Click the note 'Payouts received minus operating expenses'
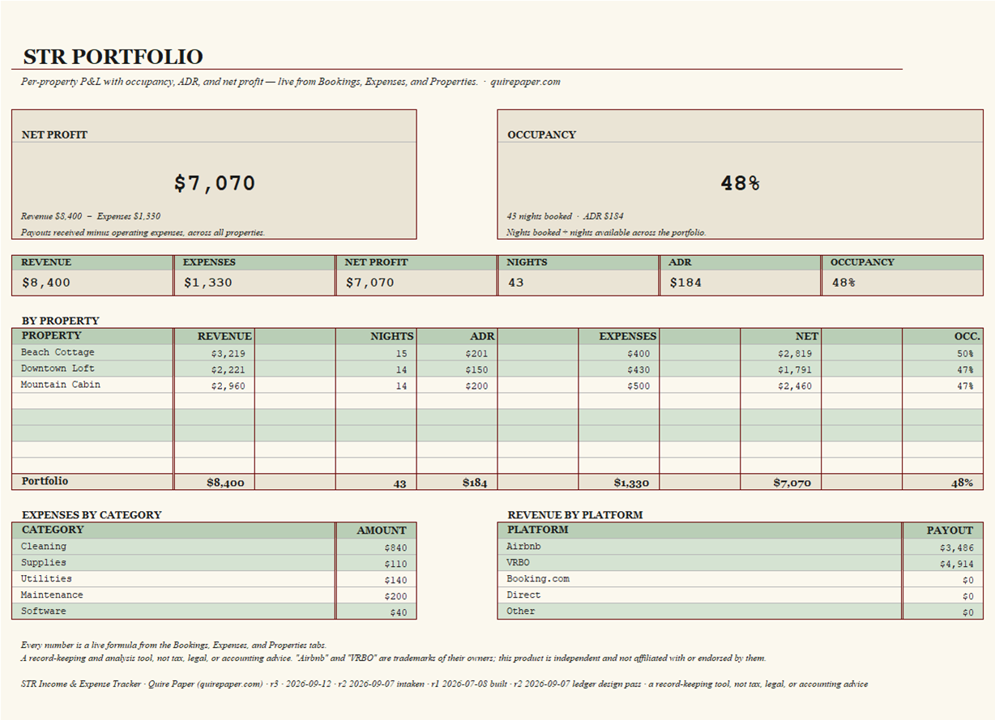The image size is (995, 720). point(143,232)
